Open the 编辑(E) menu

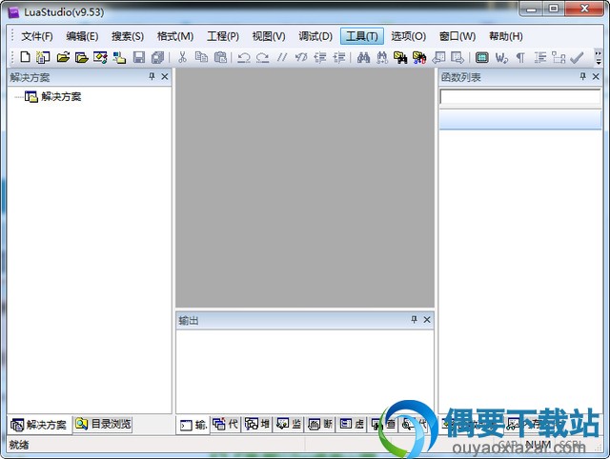(x=82, y=36)
